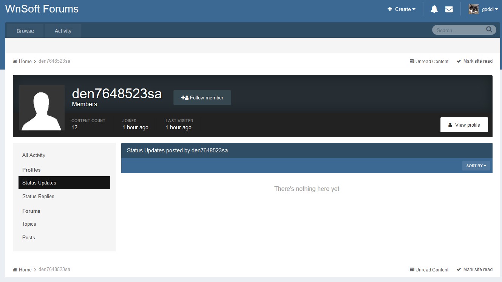Open the notifications bell icon
Viewport: 502px width, 282px height.
(434, 9)
